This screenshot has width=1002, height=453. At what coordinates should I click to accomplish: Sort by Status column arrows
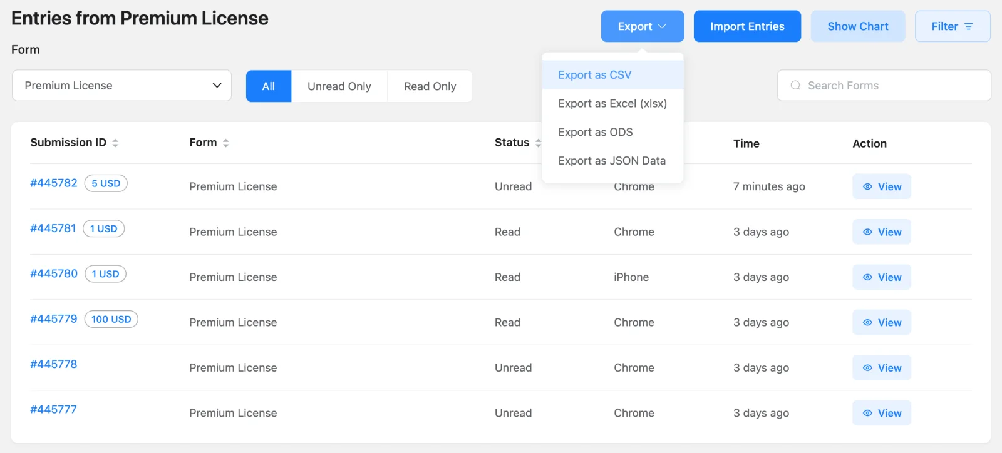click(x=538, y=143)
